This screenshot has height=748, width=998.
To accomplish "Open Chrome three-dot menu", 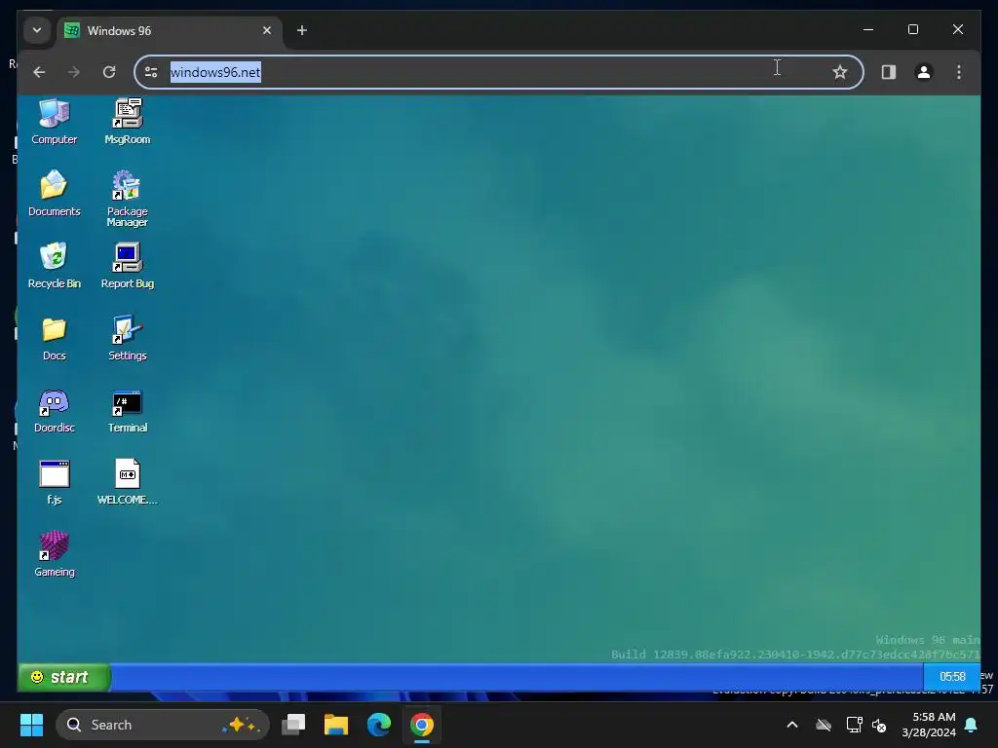I will (x=959, y=72).
